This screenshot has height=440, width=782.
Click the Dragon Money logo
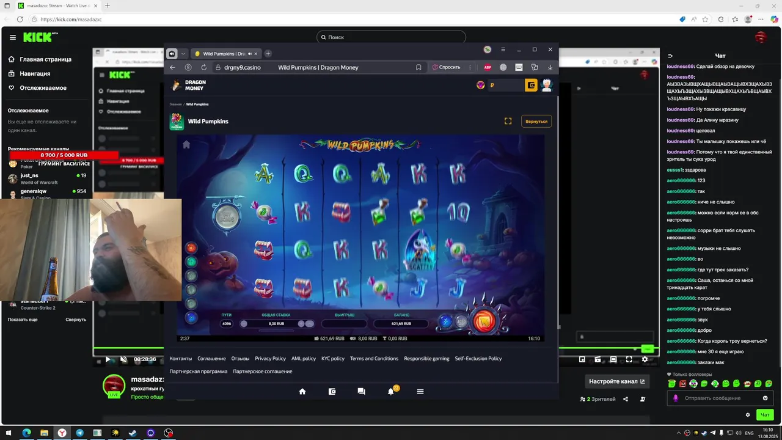(189, 85)
